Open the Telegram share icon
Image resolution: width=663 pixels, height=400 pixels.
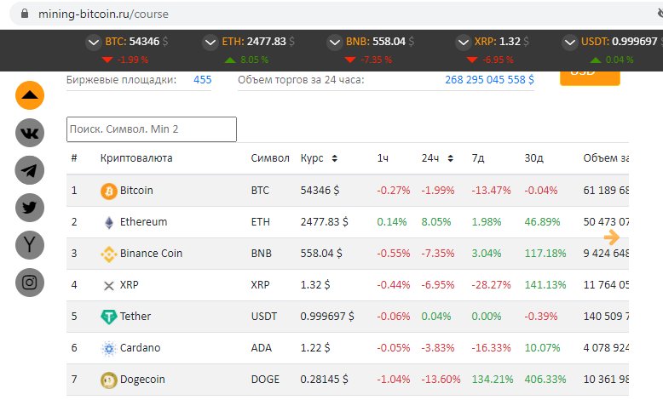30,170
